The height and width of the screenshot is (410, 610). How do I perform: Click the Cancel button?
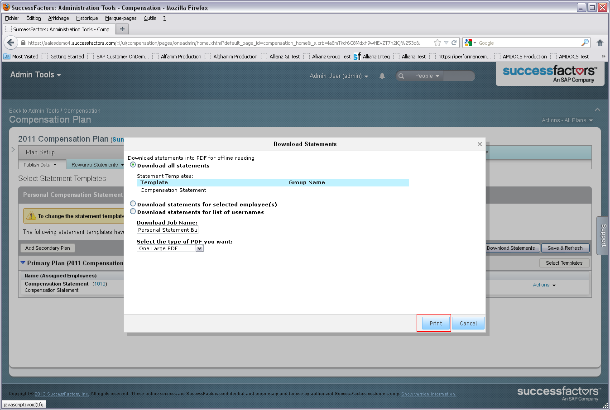pos(468,323)
